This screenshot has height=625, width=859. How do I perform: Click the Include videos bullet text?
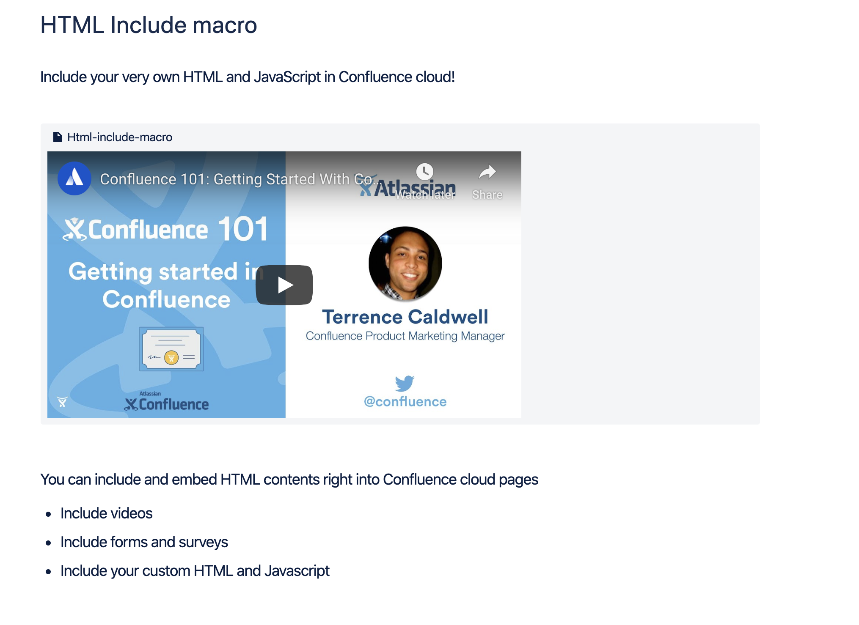click(107, 513)
